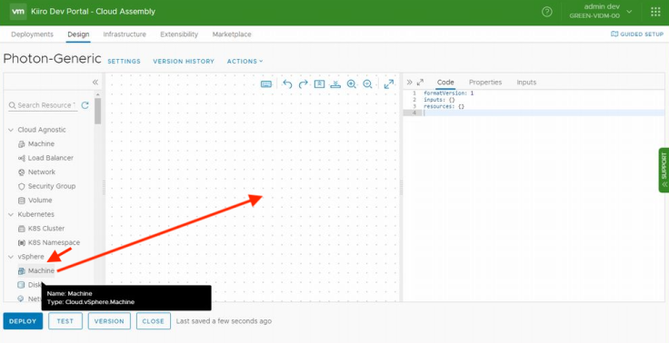Collapse the resource type sidebar
The width and height of the screenshot is (669, 343).
[x=95, y=83]
